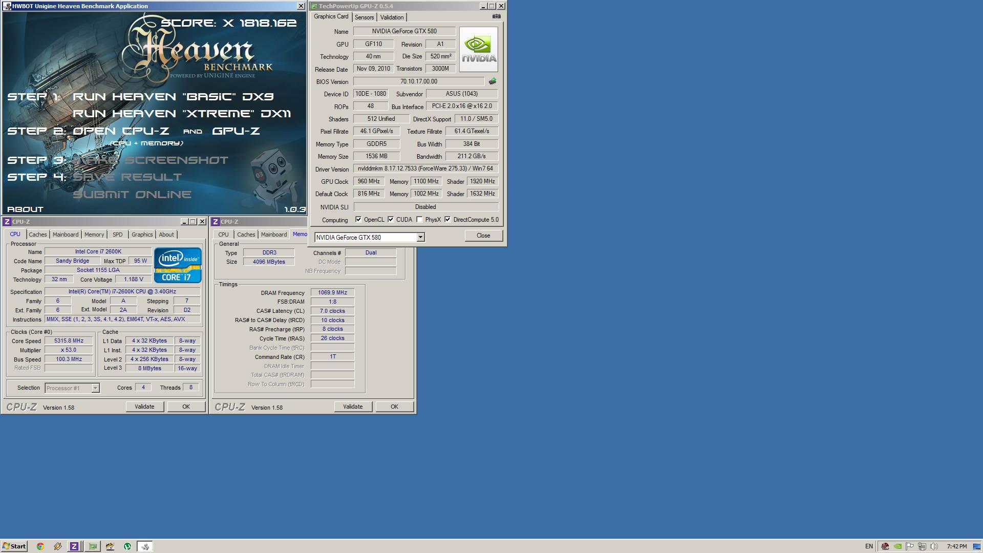This screenshot has width=983, height=553.
Task: Click the GPU-Z screenshot camera icon
Action: coord(496,16)
